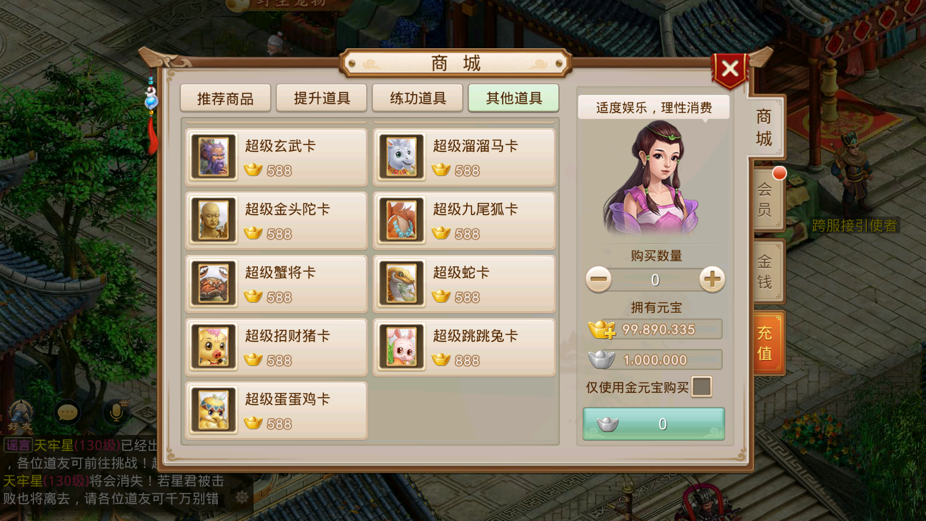Click the purchase quantity number field
The height and width of the screenshot is (521, 926).
655,280
